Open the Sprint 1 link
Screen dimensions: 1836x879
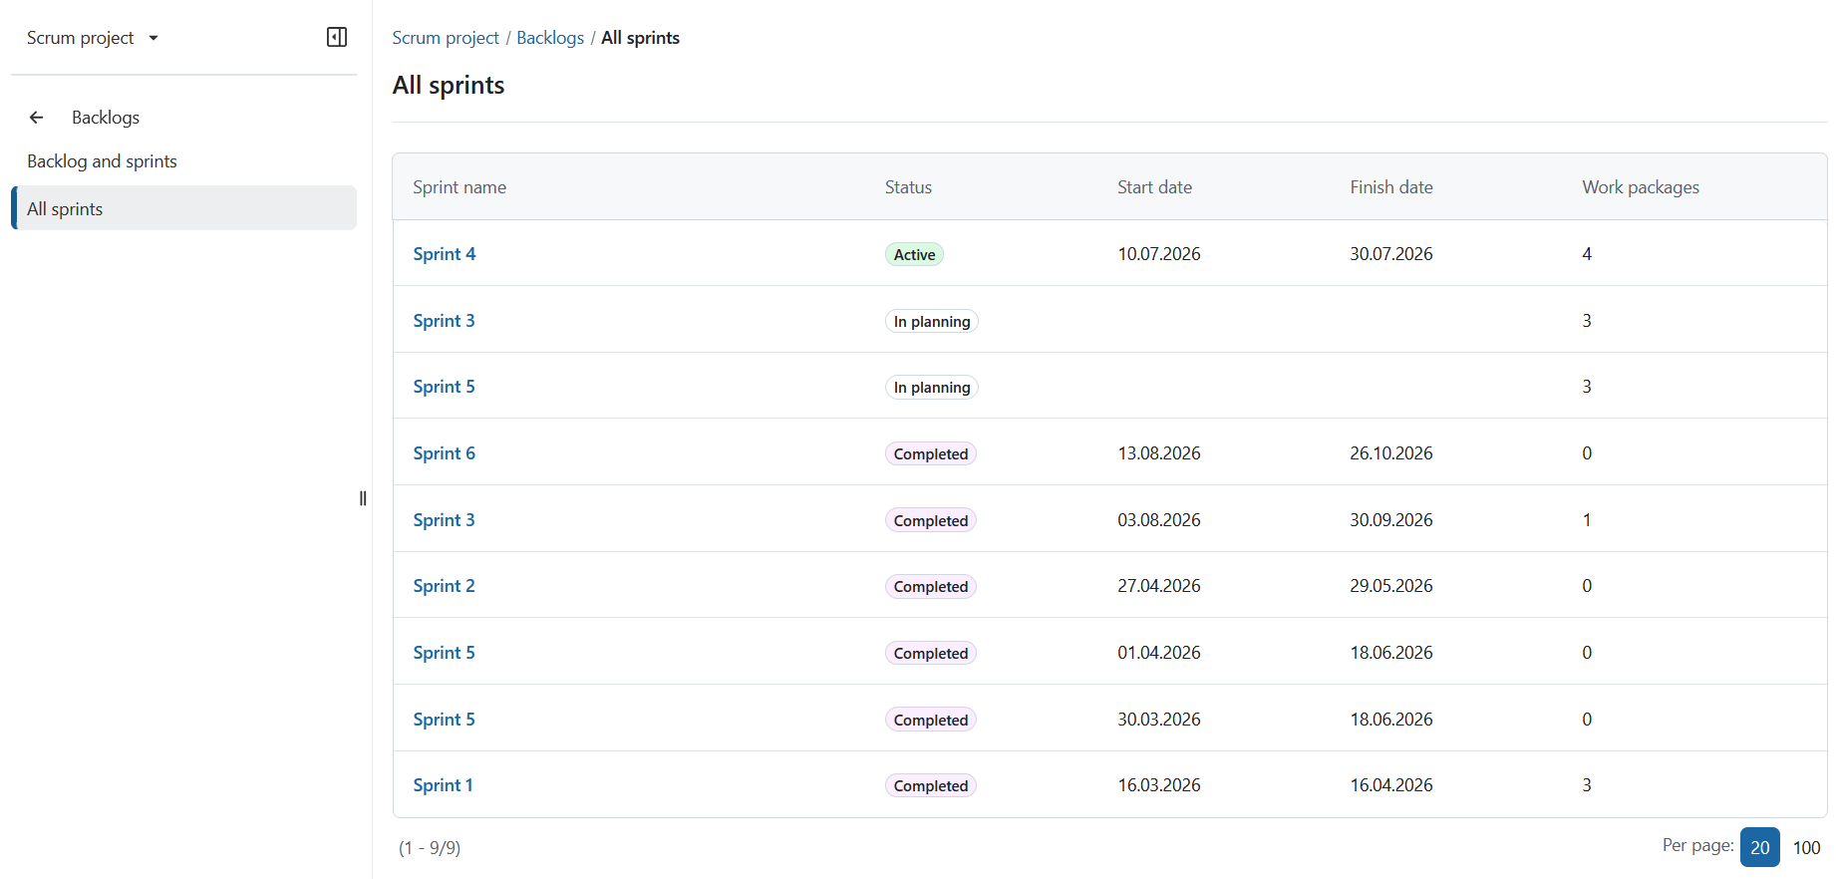[444, 785]
